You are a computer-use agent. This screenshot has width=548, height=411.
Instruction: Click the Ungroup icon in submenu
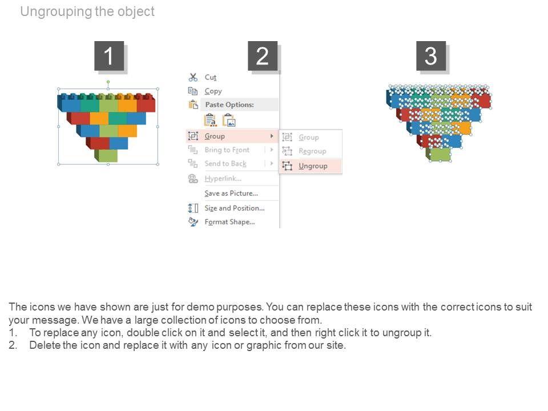[x=287, y=166]
